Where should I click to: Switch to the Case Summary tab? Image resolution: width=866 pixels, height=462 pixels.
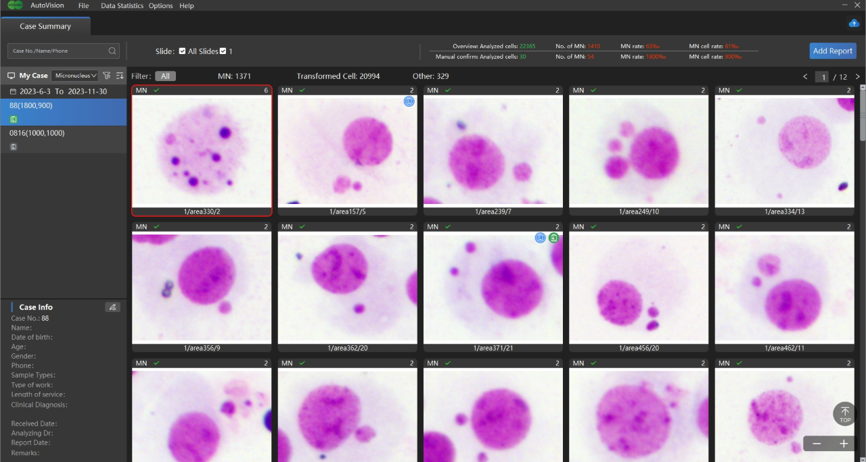[x=45, y=26]
